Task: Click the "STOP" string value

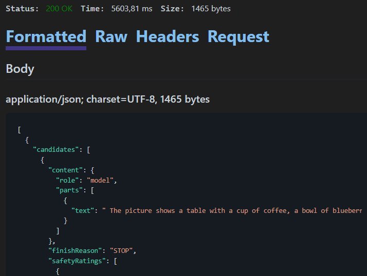Action: coord(121,251)
